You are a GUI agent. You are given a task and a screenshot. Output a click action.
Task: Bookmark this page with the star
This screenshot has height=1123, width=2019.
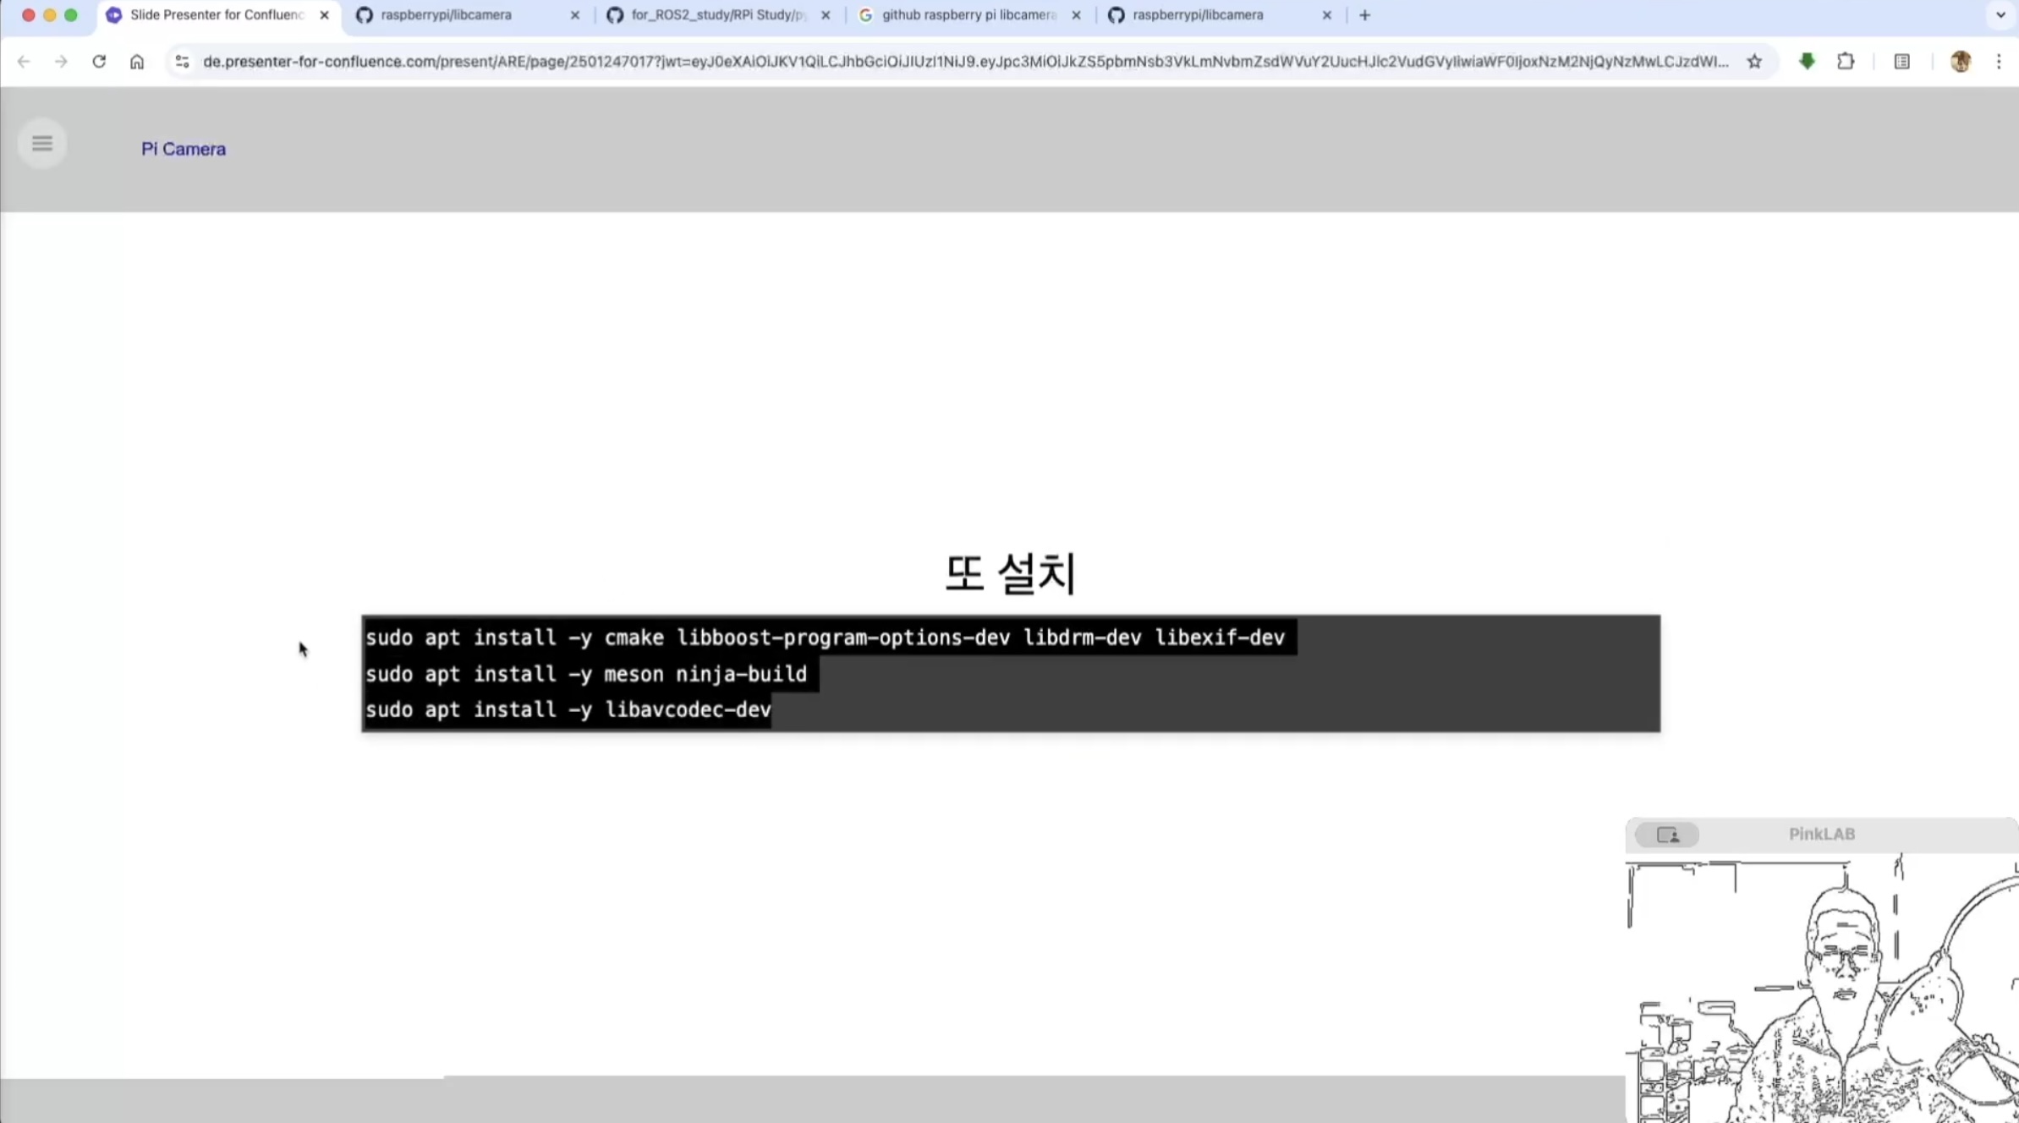pos(1754,62)
